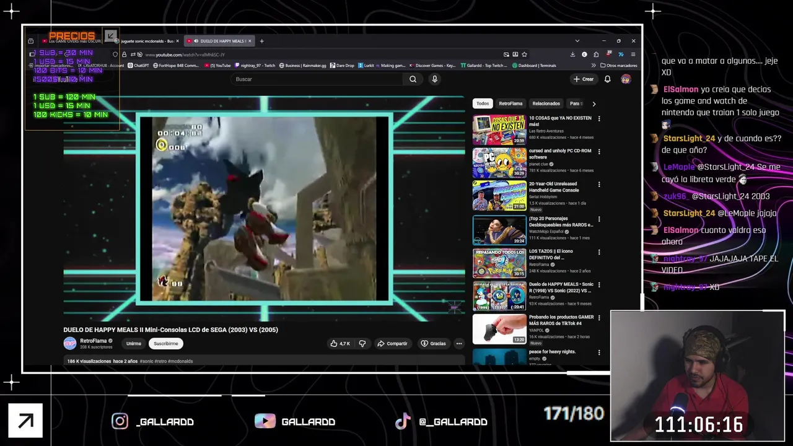This screenshot has width=793, height=446.
Task: Focus the YouTube Buscar search field
Action: tap(317, 79)
